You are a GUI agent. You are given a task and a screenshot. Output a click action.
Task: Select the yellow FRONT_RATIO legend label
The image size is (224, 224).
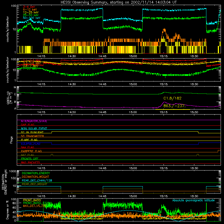32,200
